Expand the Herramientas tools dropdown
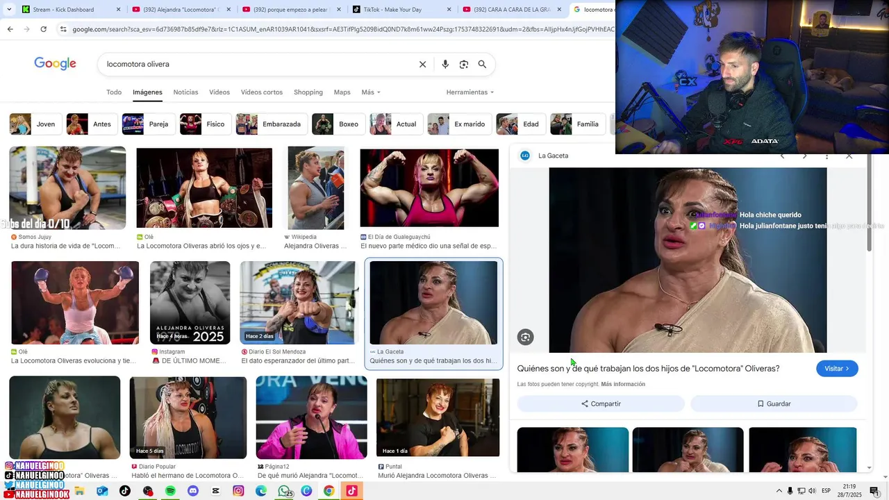 (470, 92)
